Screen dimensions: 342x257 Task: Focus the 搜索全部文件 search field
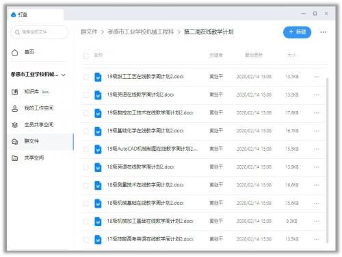click(39, 32)
